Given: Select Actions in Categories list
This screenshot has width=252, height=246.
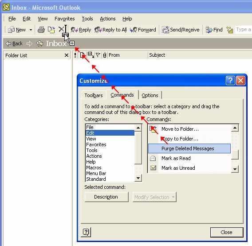Looking at the screenshot, I should [x=110, y=156].
